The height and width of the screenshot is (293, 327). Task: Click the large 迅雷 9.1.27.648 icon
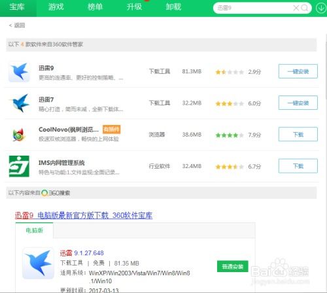tap(39, 263)
